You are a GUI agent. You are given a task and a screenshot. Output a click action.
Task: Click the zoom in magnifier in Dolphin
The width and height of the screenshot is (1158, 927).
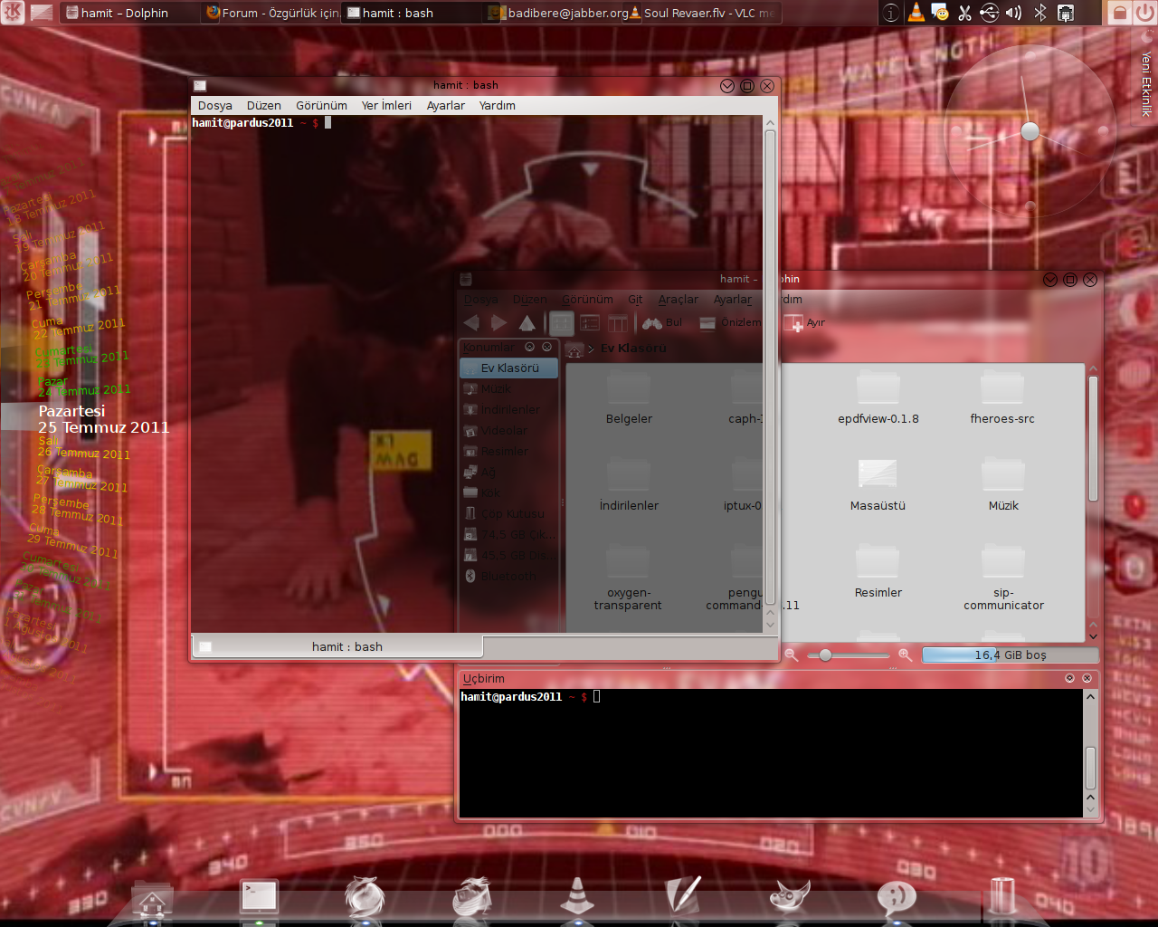tap(905, 655)
